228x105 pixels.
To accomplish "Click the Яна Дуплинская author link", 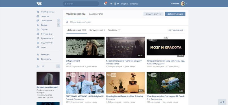I will 154,99.
